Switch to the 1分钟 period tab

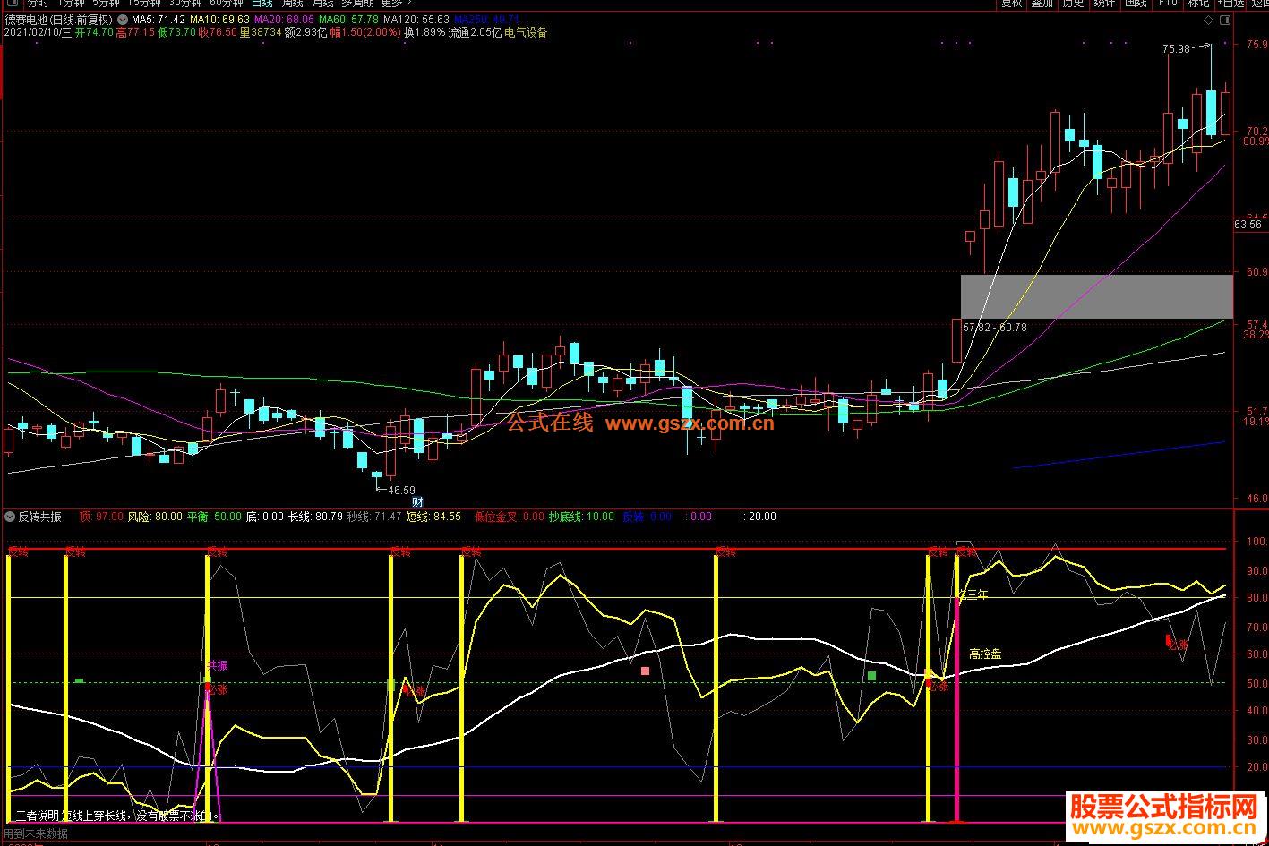pos(71,3)
